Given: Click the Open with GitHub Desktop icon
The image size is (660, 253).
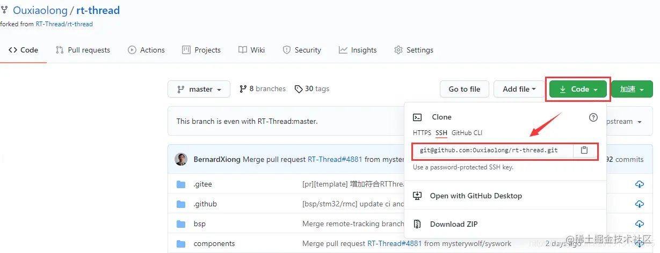Looking at the screenshot, I should tap(417, 196).
